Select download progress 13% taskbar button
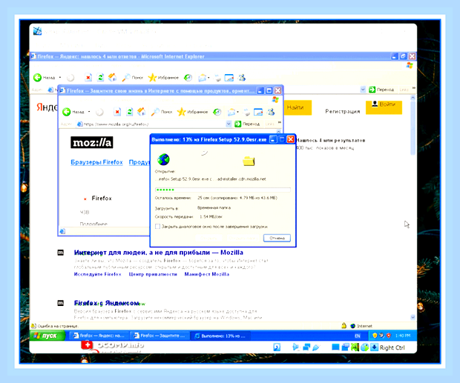This screenshot has height=383, width=460. 220,336
